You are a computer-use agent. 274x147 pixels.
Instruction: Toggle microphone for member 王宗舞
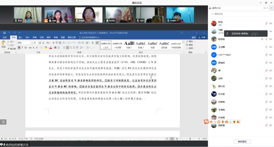tap(266, 47)
